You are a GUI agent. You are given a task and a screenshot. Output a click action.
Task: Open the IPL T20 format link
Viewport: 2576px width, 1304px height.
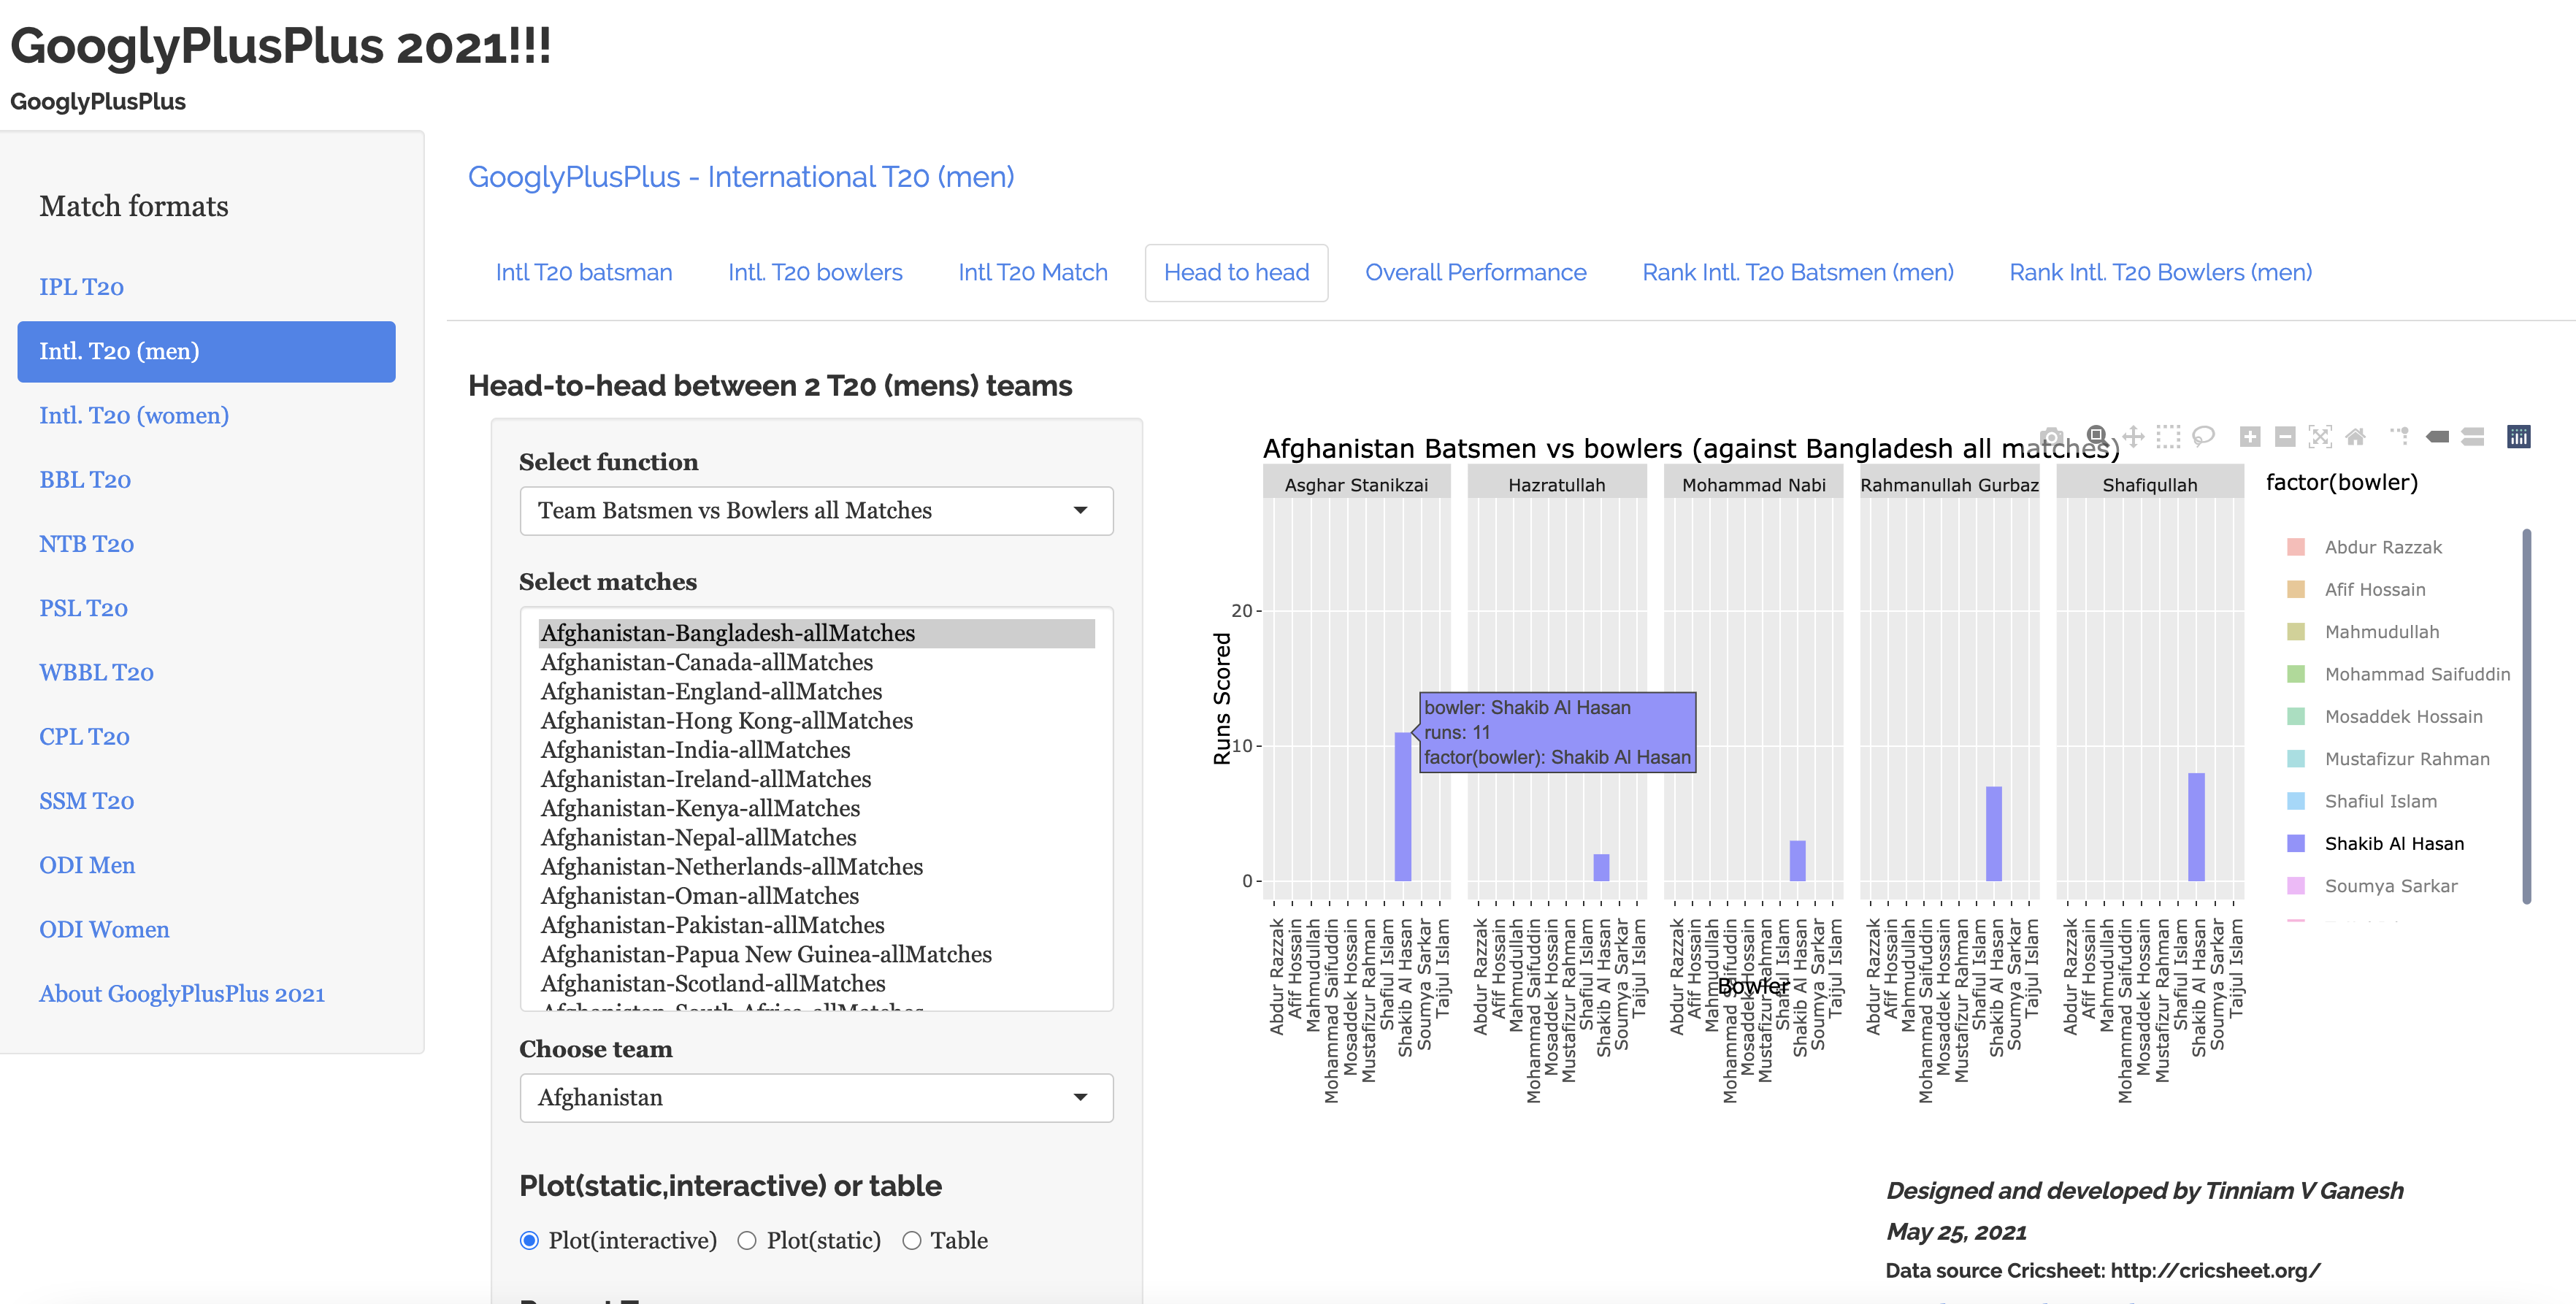pos(81,287)
